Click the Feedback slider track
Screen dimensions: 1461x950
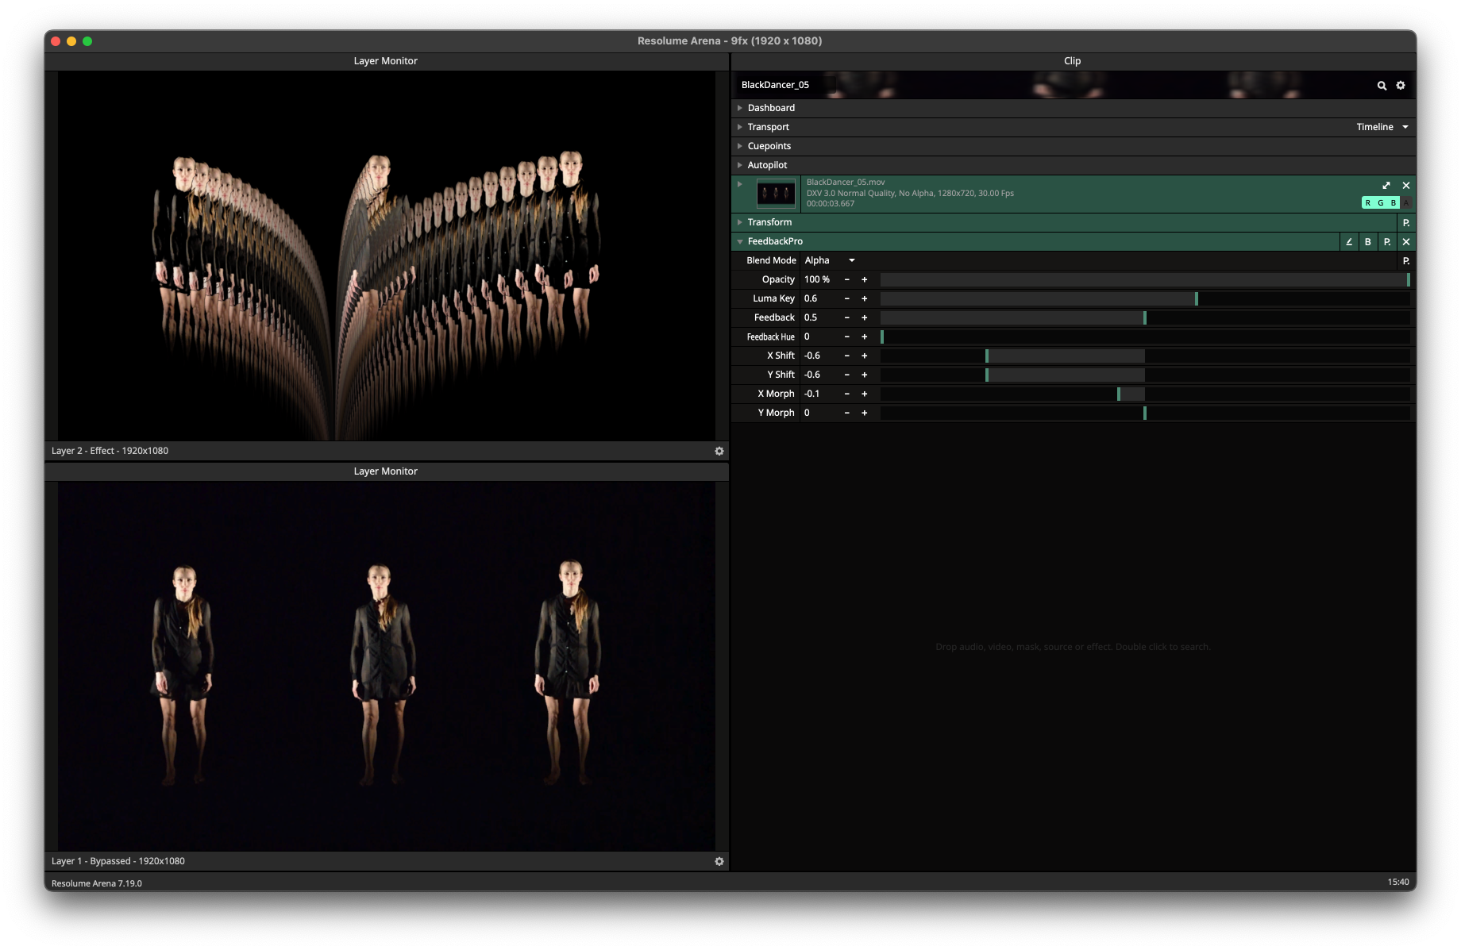coord(1144,317)
